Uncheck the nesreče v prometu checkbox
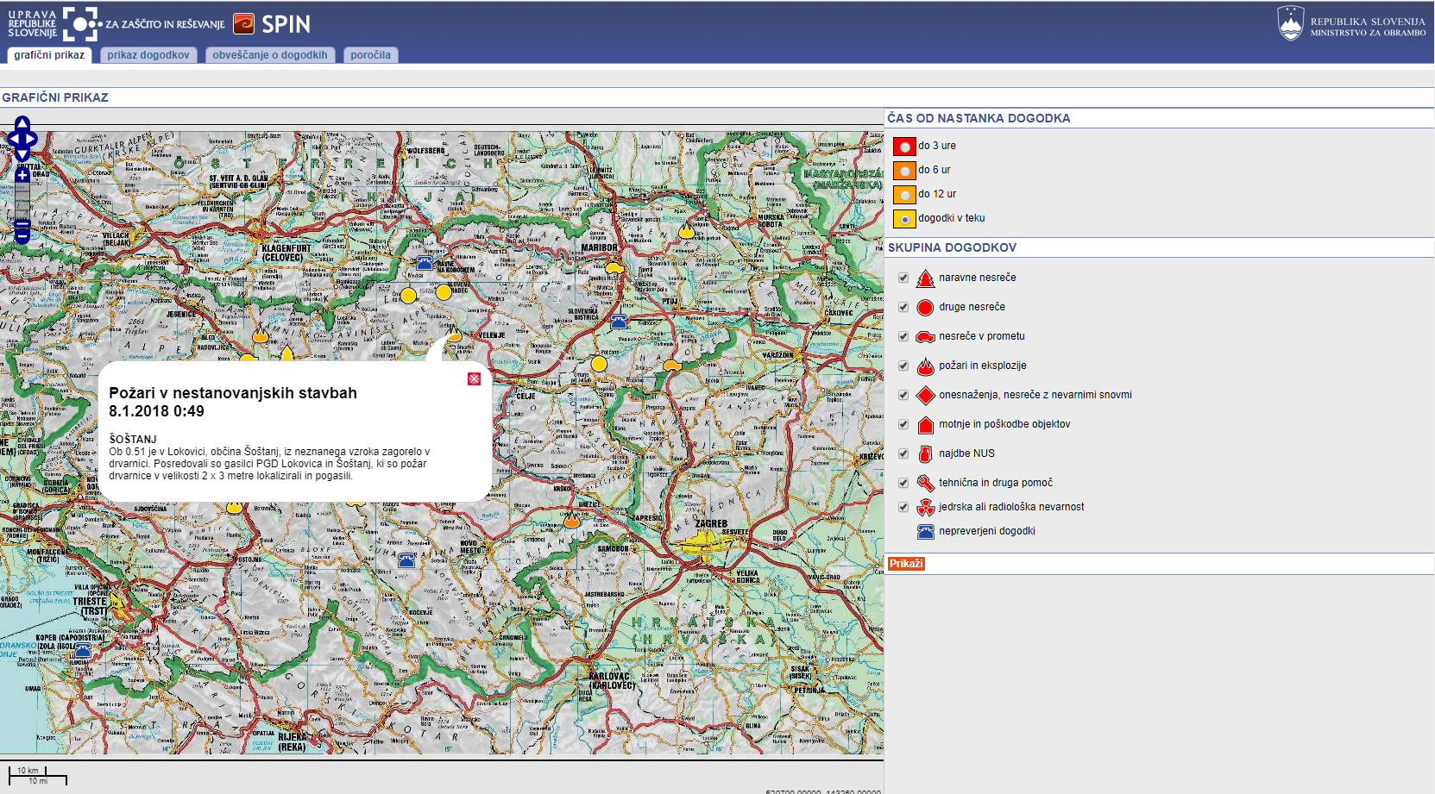Viewport: 1435px width, 794px height. click(x=903, y=336)
